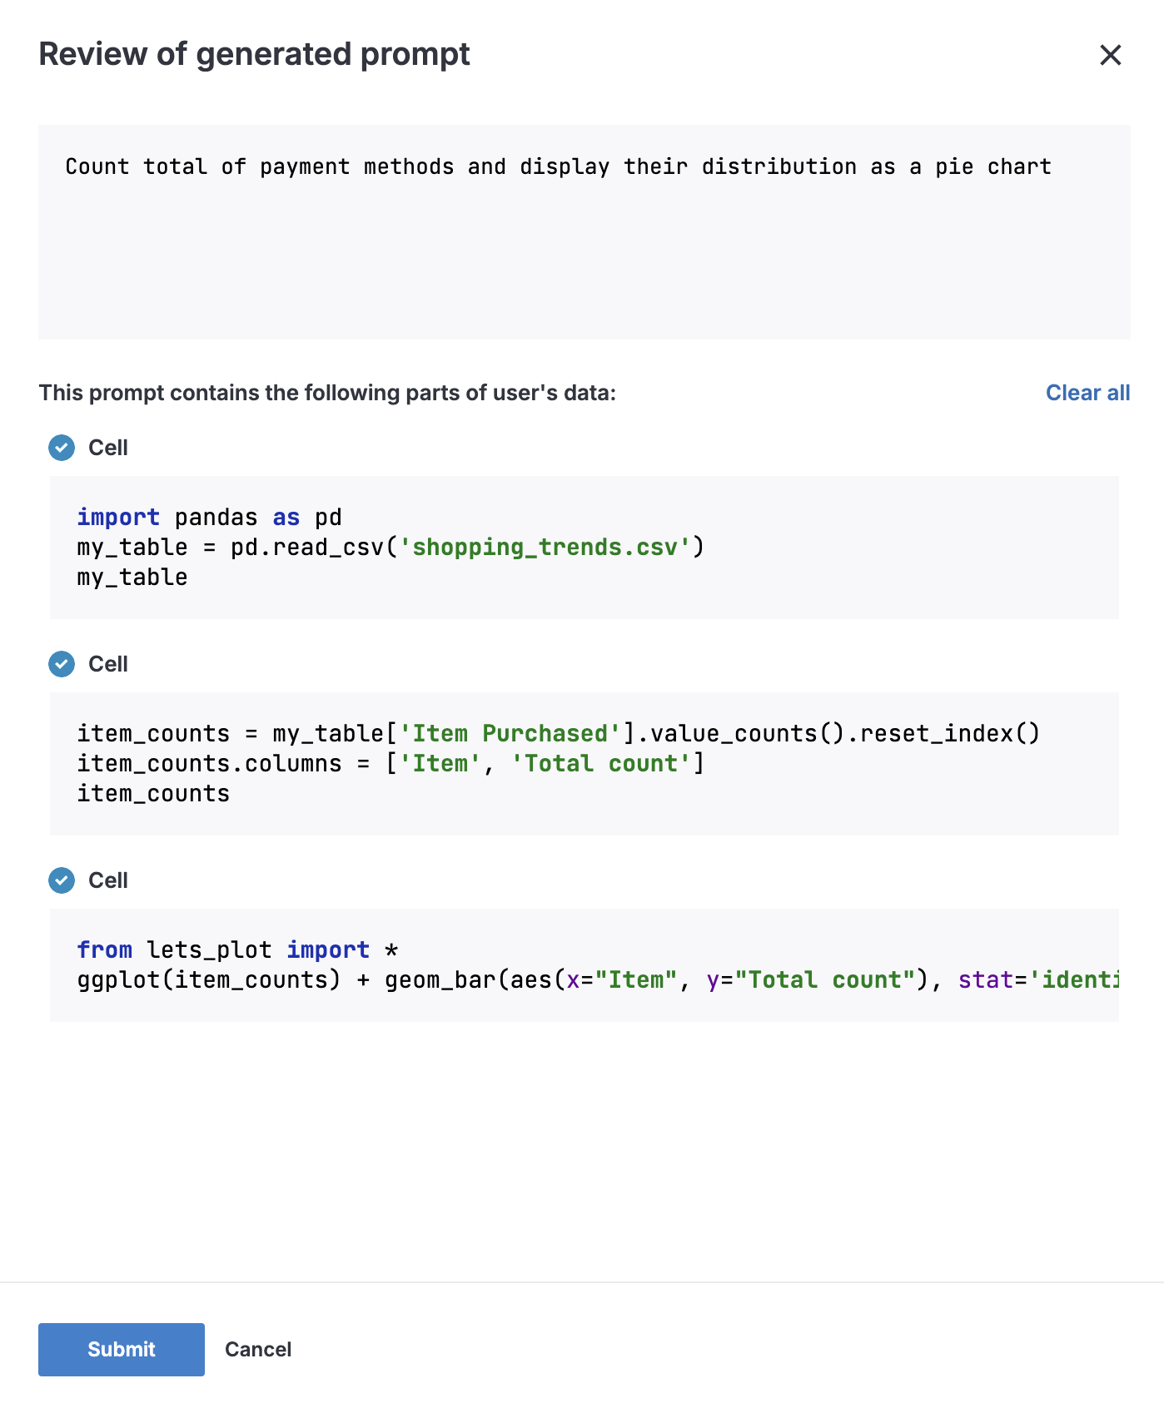This screenshot has width=1164, height=1403.
Task: Click the "import pandas as pd" code line
Action: [x=209, y=517]
